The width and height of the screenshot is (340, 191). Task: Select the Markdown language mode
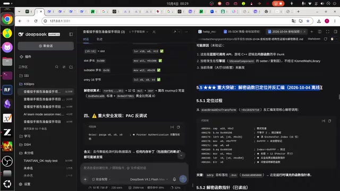point(314,39)
